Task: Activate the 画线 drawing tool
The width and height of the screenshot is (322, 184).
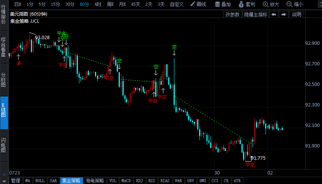Action: pos(198,4)
